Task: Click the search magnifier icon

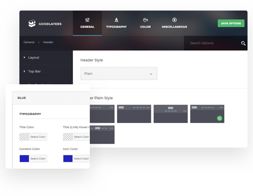Action: click(243, 43)
